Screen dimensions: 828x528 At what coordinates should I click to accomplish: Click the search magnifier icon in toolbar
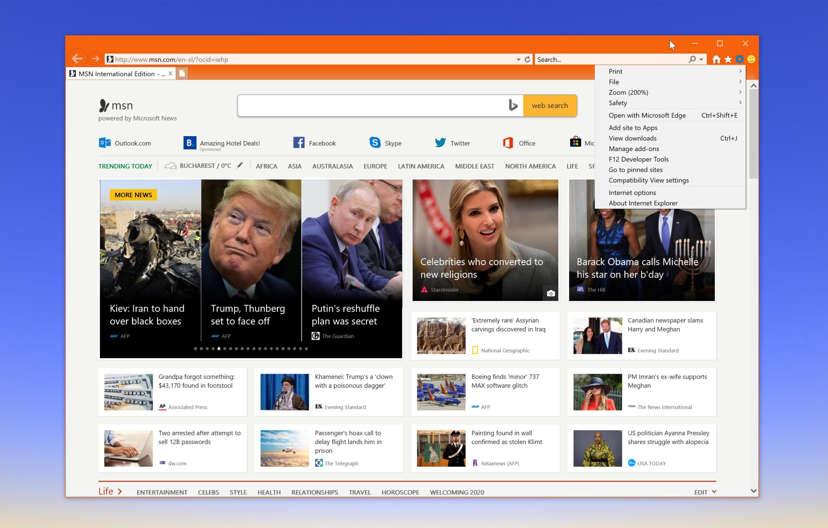pyautogui.click(x=692, y=60)
